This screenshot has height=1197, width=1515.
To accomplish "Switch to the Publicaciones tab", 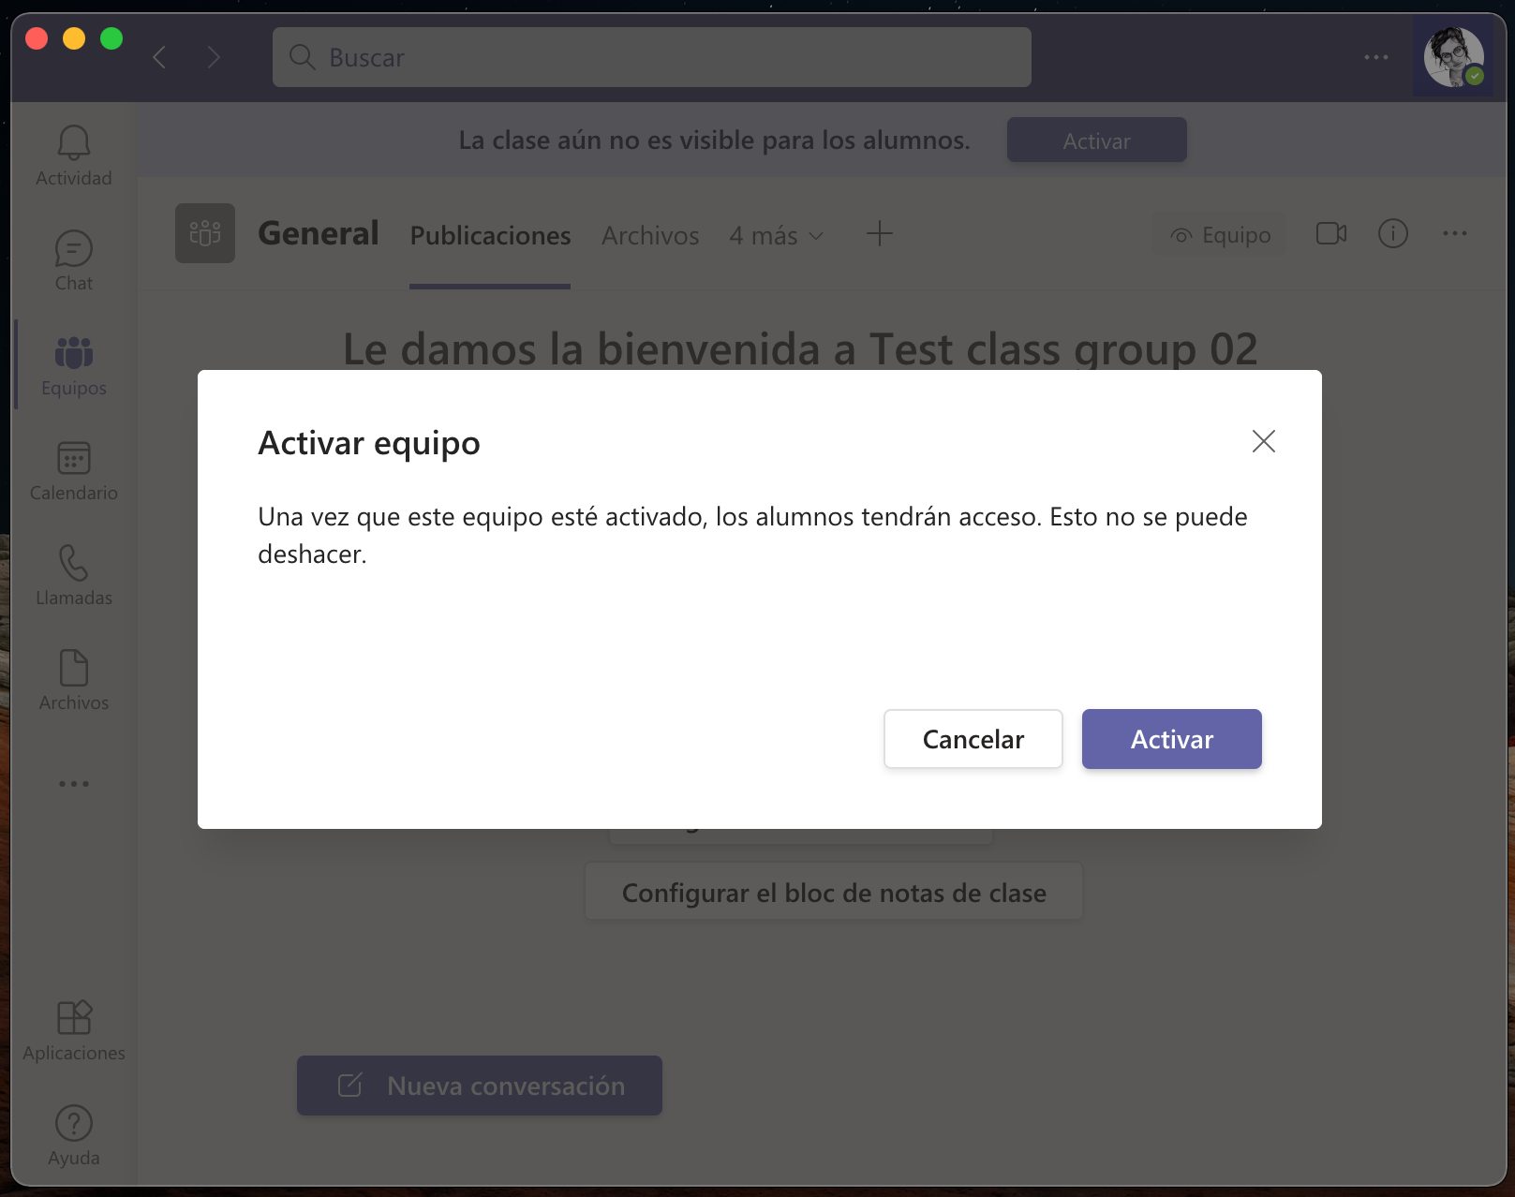I will pyautogui.click(x=490, y=235).
